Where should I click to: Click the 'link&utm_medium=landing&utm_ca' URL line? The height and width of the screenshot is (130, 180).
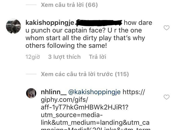pyautogui.click(x=95, y=123)
